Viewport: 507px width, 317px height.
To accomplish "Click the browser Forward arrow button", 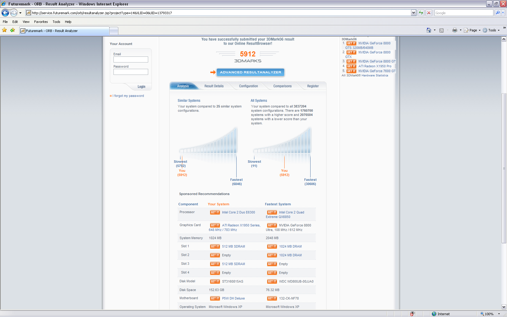I will pos(14,13).
